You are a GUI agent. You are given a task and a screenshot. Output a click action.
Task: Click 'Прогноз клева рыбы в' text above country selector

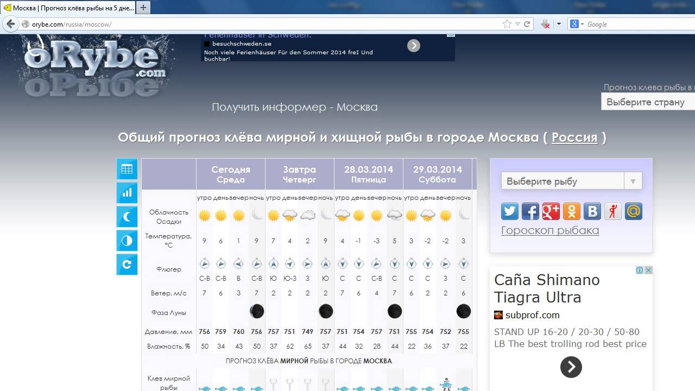(649, 87)
